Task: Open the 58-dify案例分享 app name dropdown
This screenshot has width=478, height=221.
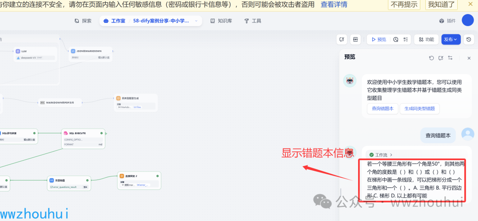Action: point(166,21)
